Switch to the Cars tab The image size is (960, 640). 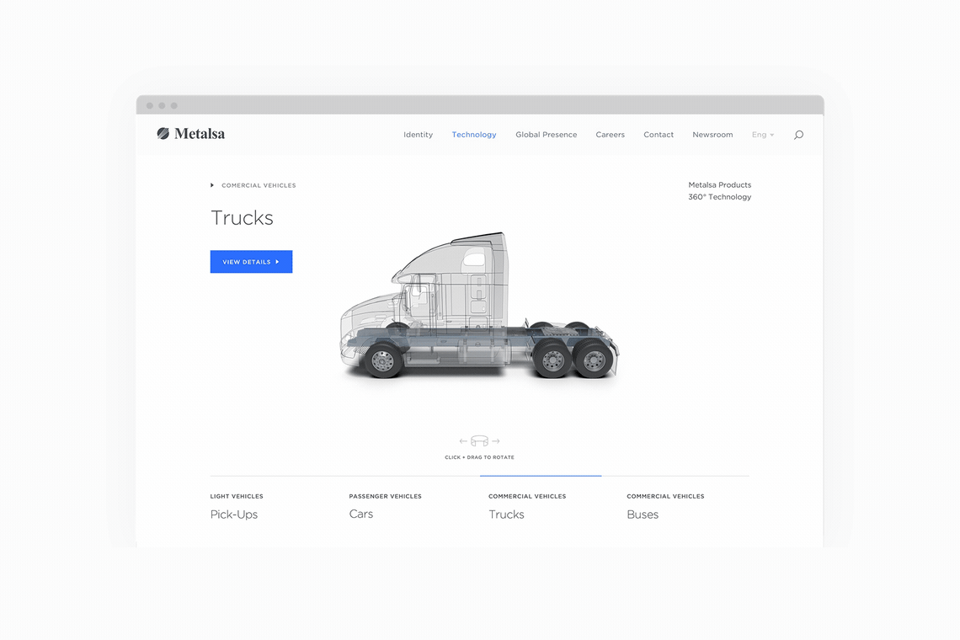[361, 514]
